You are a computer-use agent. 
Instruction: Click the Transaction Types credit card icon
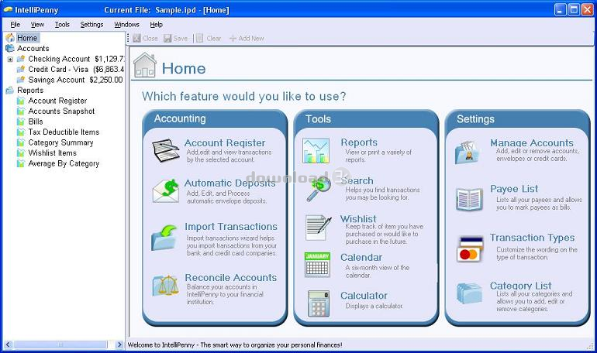pyautogui.click(x=469, y=249)
